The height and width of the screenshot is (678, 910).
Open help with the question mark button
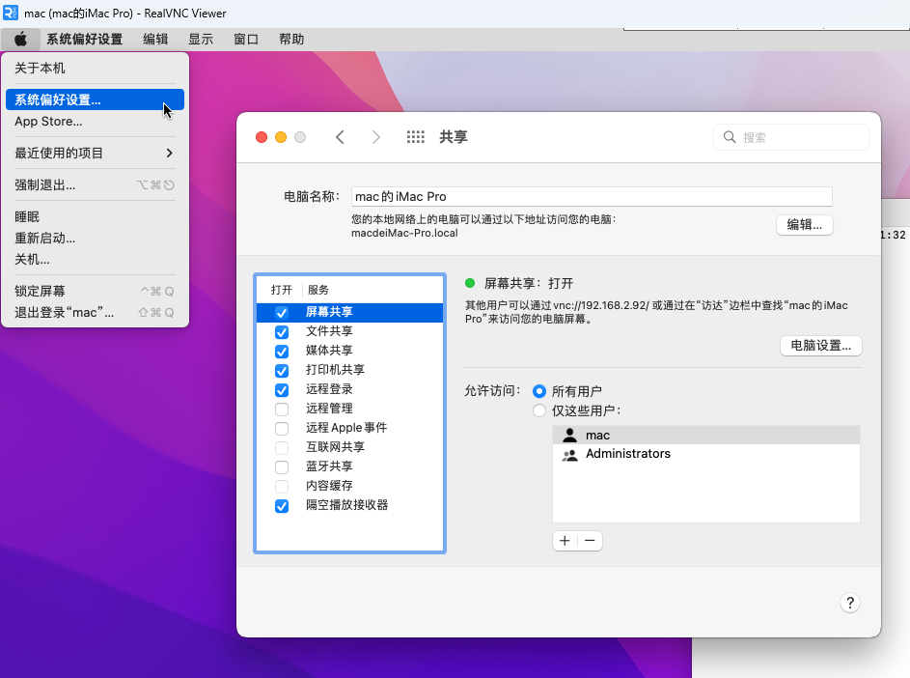tap(850, 603)
